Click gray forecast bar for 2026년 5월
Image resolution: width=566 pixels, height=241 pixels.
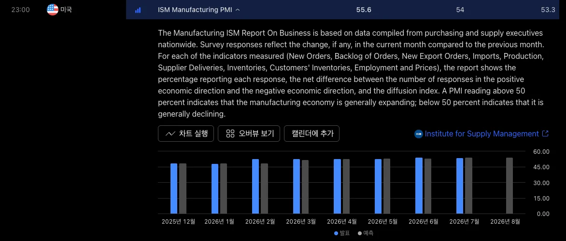click(387, 186)
